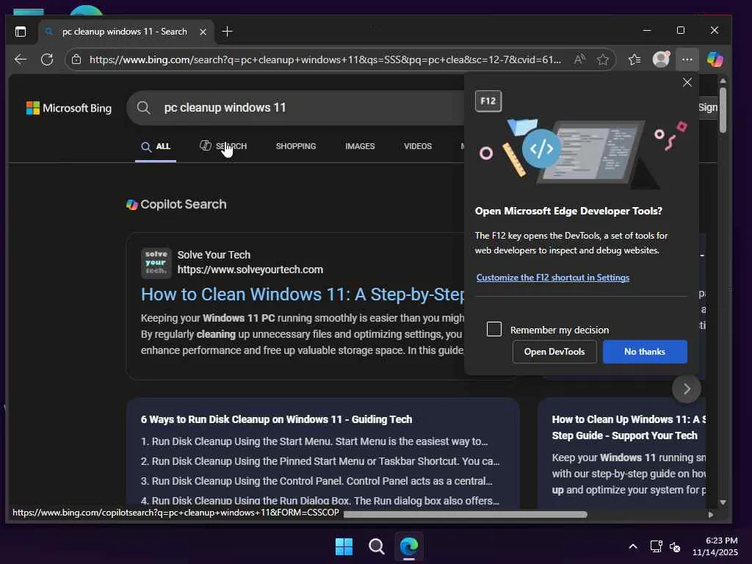
Task: Open How to Clean Windows 11 article
Action: 302,294
